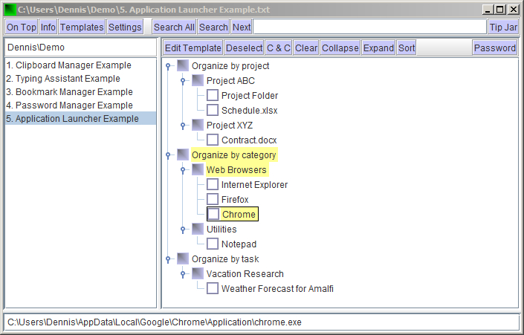Click the chrome.exe path status field
The width and height of the screenshot is (524, 335).
[262, 322]
